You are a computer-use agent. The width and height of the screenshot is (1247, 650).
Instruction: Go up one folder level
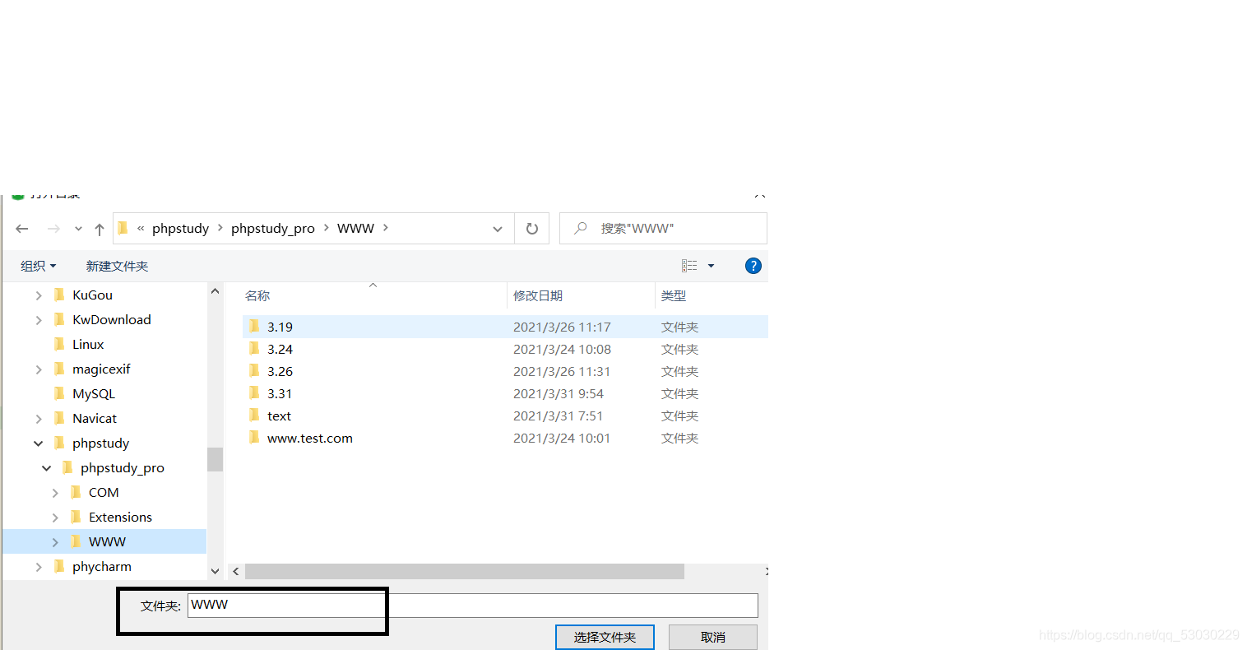100,229
